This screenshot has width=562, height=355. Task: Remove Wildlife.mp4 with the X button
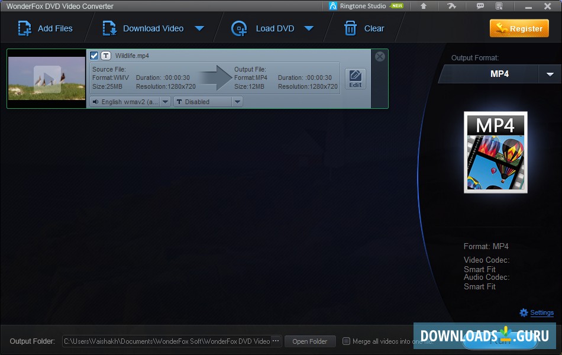click(380, 56)
